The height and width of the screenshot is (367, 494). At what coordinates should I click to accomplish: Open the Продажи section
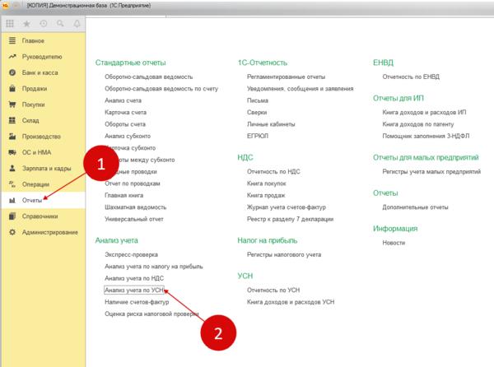click(x=35, y=89)
